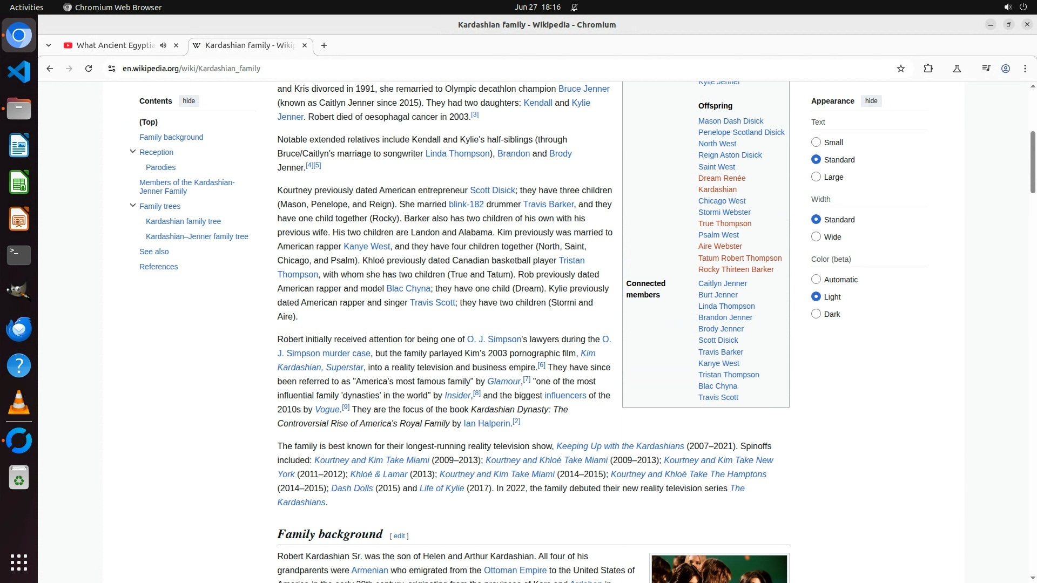Open a new tab with plus button
This screenshot has width=1037, height=583.
pyautogui.click(x=324, y=45)
